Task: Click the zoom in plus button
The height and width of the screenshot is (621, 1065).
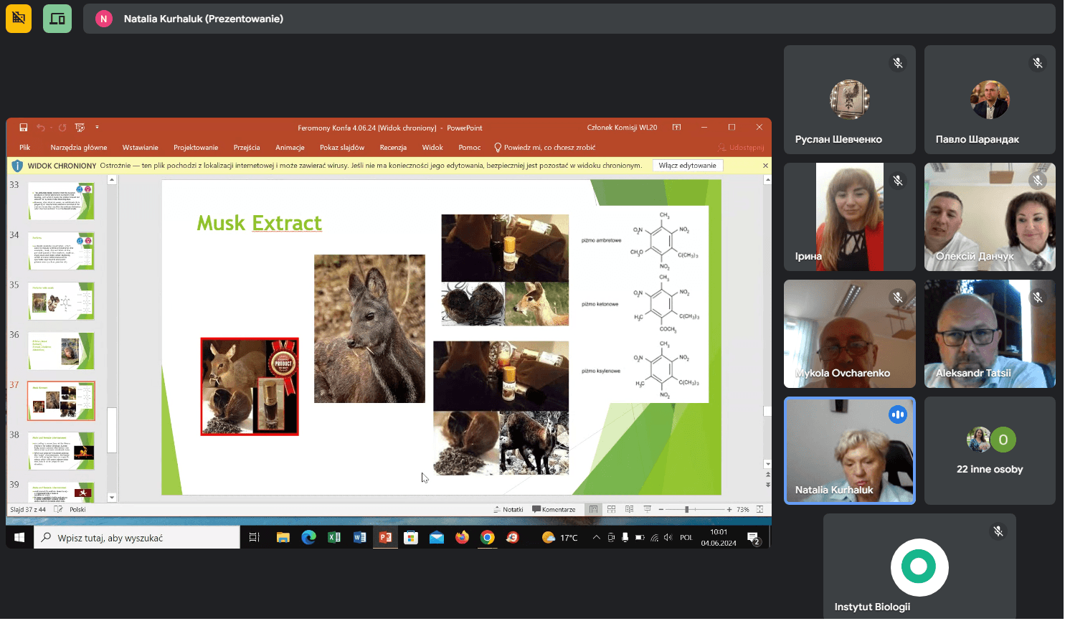Action: coord(729,509)
